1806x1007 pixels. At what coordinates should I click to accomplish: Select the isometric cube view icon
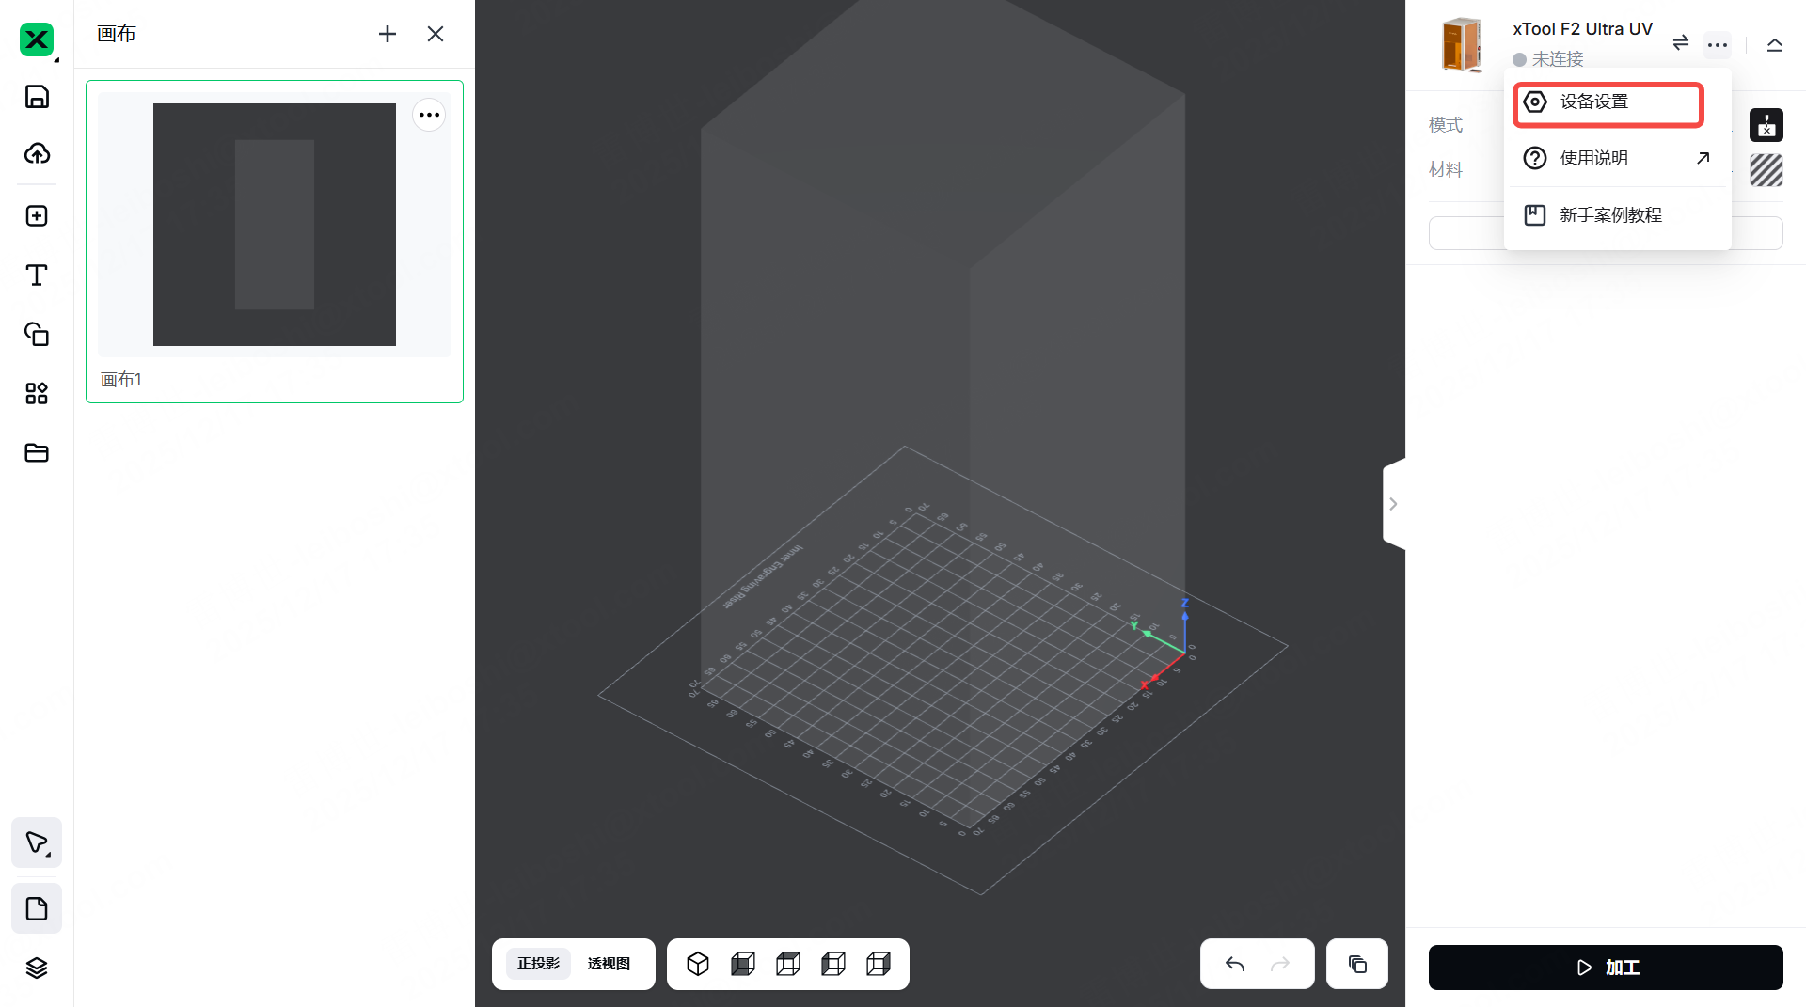pyautogui.click(x=698, y=964)
